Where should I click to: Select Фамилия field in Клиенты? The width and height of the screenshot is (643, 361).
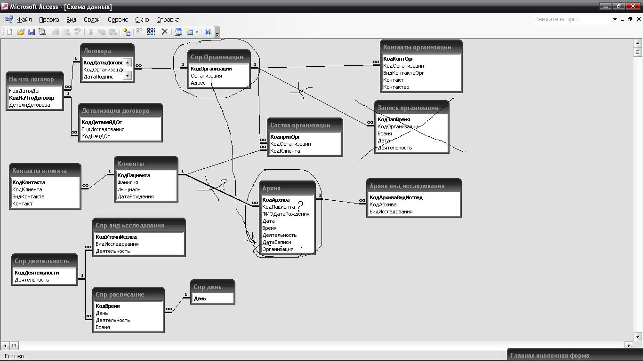(x=128, y=182)
